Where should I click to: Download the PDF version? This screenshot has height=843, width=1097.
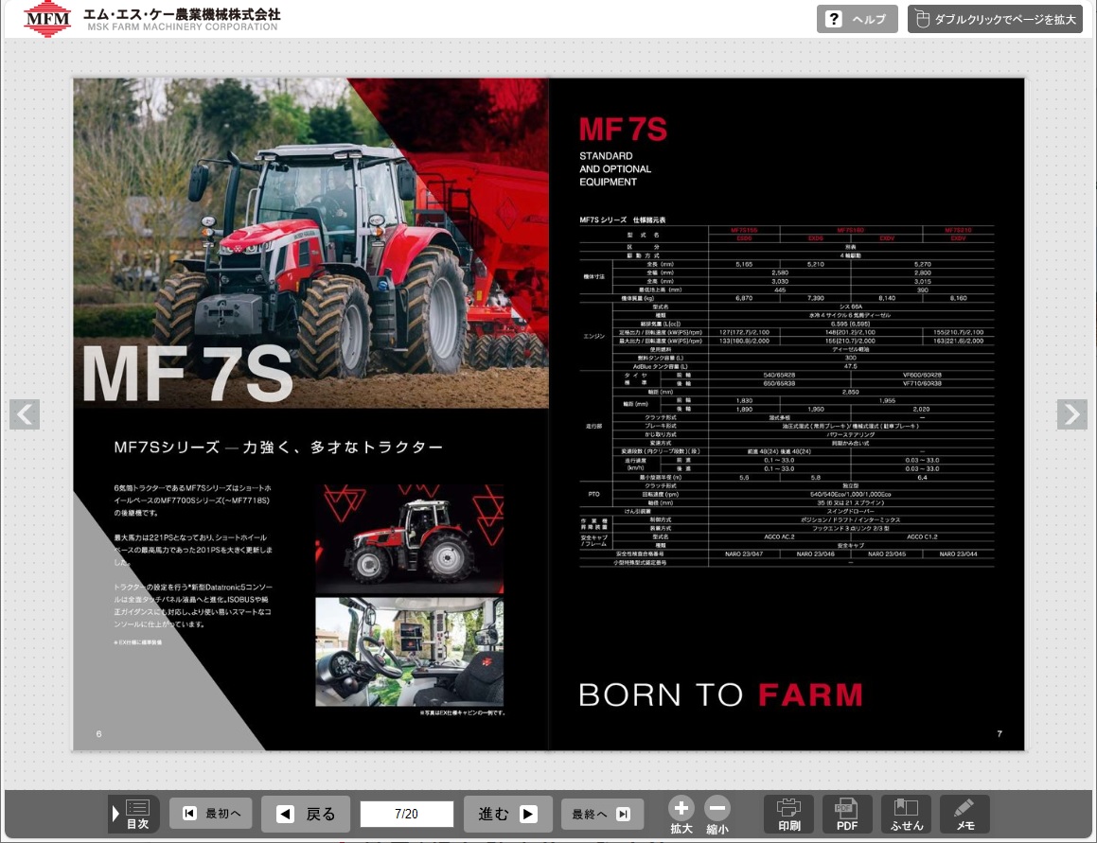847,815
